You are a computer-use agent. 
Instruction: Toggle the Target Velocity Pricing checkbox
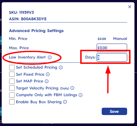pyautogui.click(x=12, y=88)
